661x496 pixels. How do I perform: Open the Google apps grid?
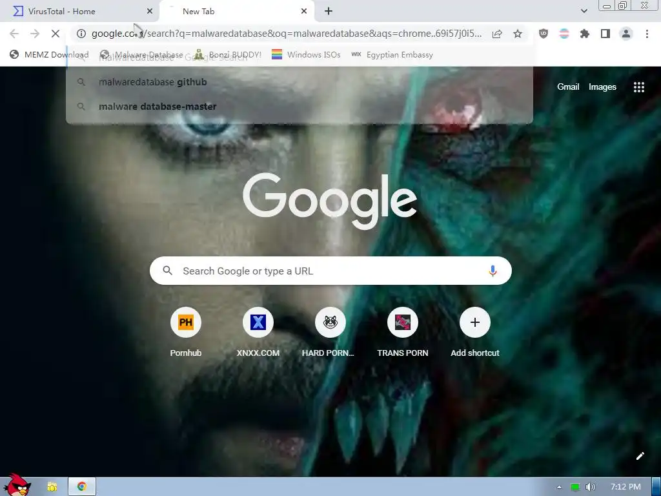[x=639, y=87]
